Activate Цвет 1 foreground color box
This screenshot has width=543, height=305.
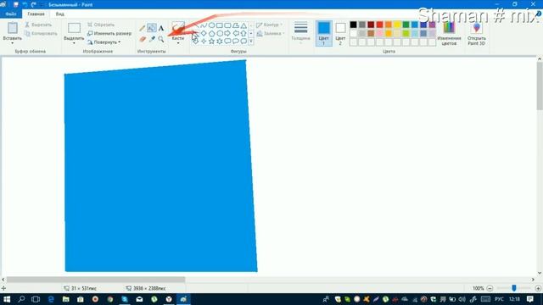pyautogui.click(x=324, y=33)
